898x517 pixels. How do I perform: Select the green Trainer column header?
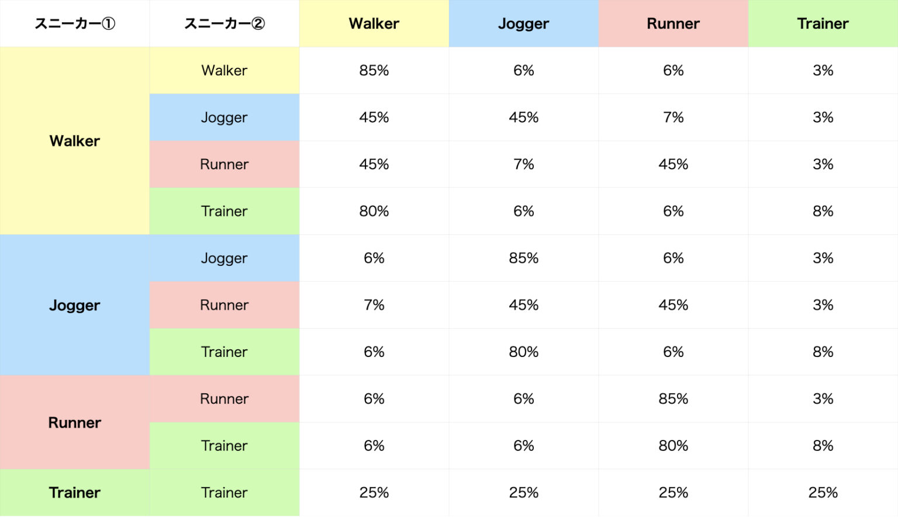(x=823, y=23)
